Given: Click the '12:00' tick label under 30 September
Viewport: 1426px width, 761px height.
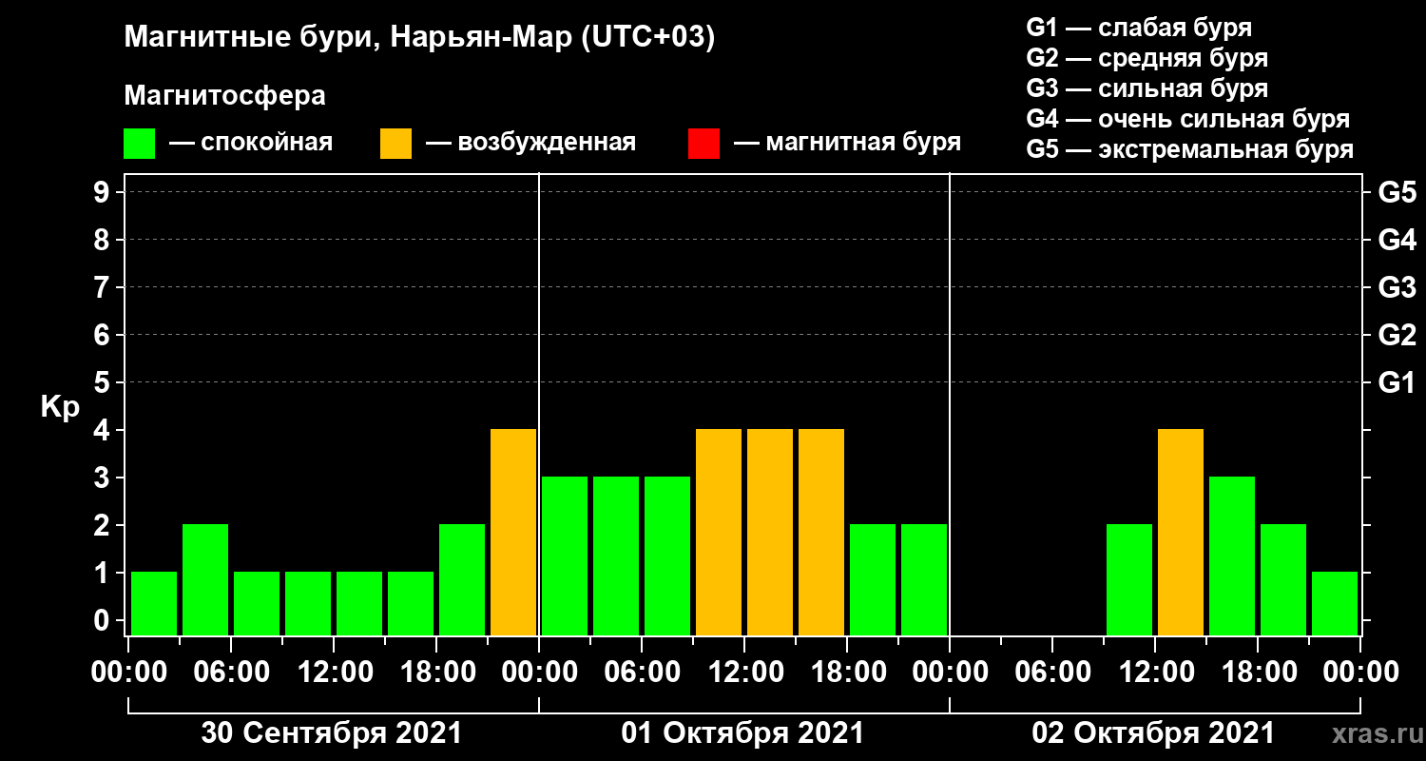Looking at the screenshot, I should pos(334,673).
